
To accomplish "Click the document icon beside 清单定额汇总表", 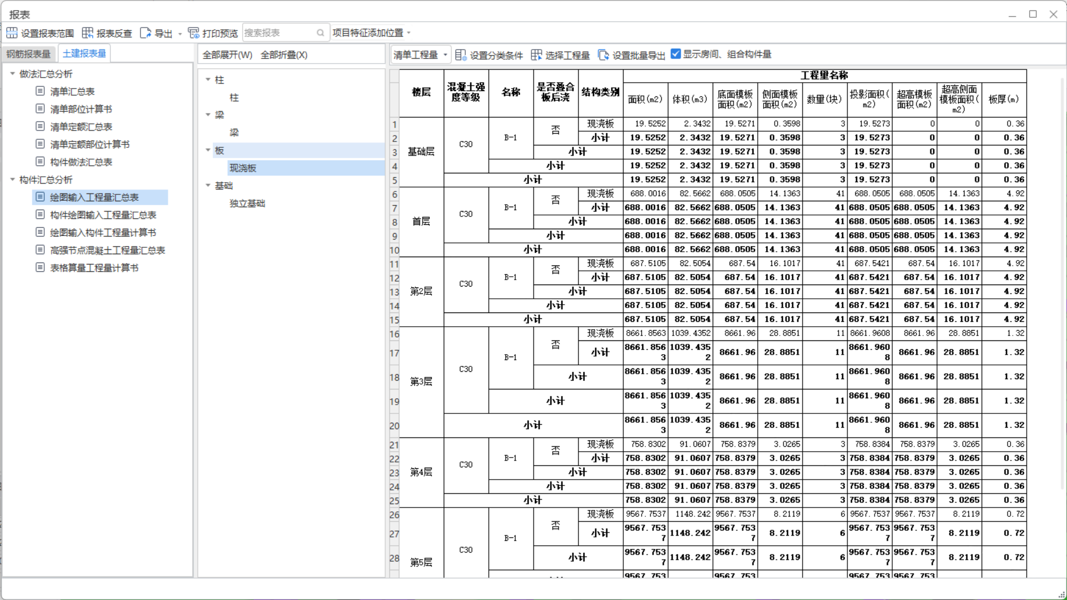I will click(x=40, y=126).
